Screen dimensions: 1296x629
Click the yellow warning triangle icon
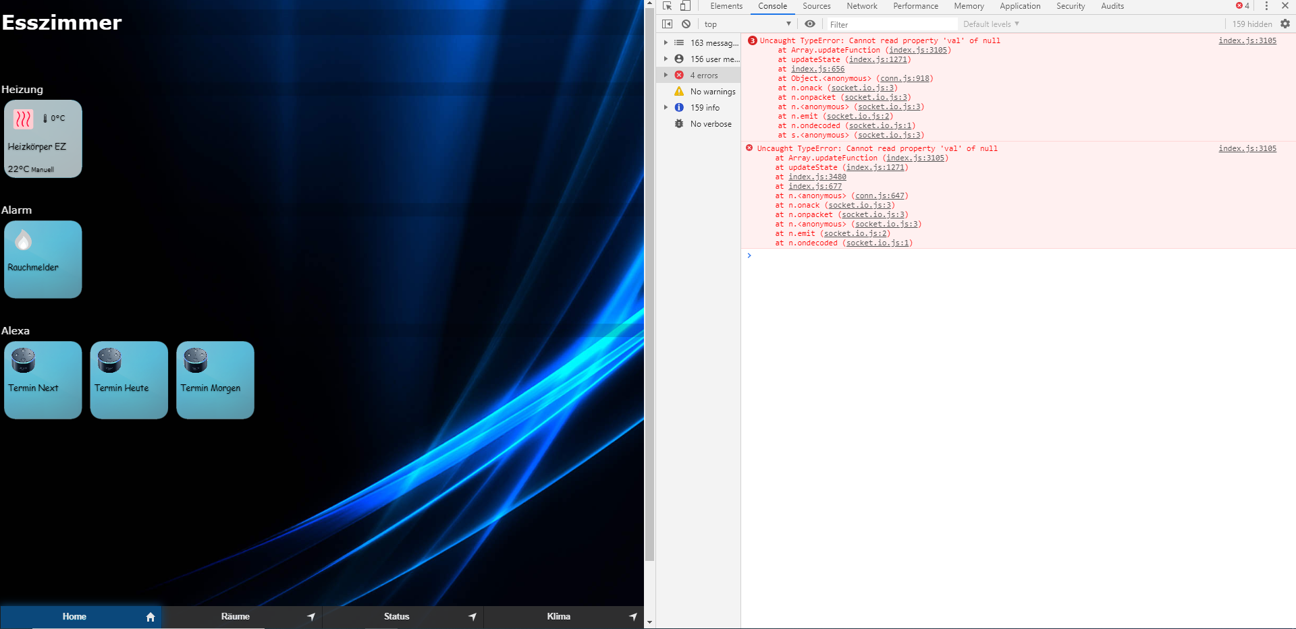(x=679, y=92)
